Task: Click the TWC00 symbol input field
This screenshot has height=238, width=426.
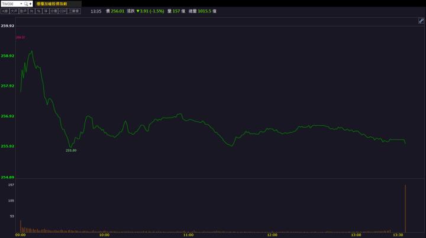Action: pyautogui.click(x=10, y=4)
